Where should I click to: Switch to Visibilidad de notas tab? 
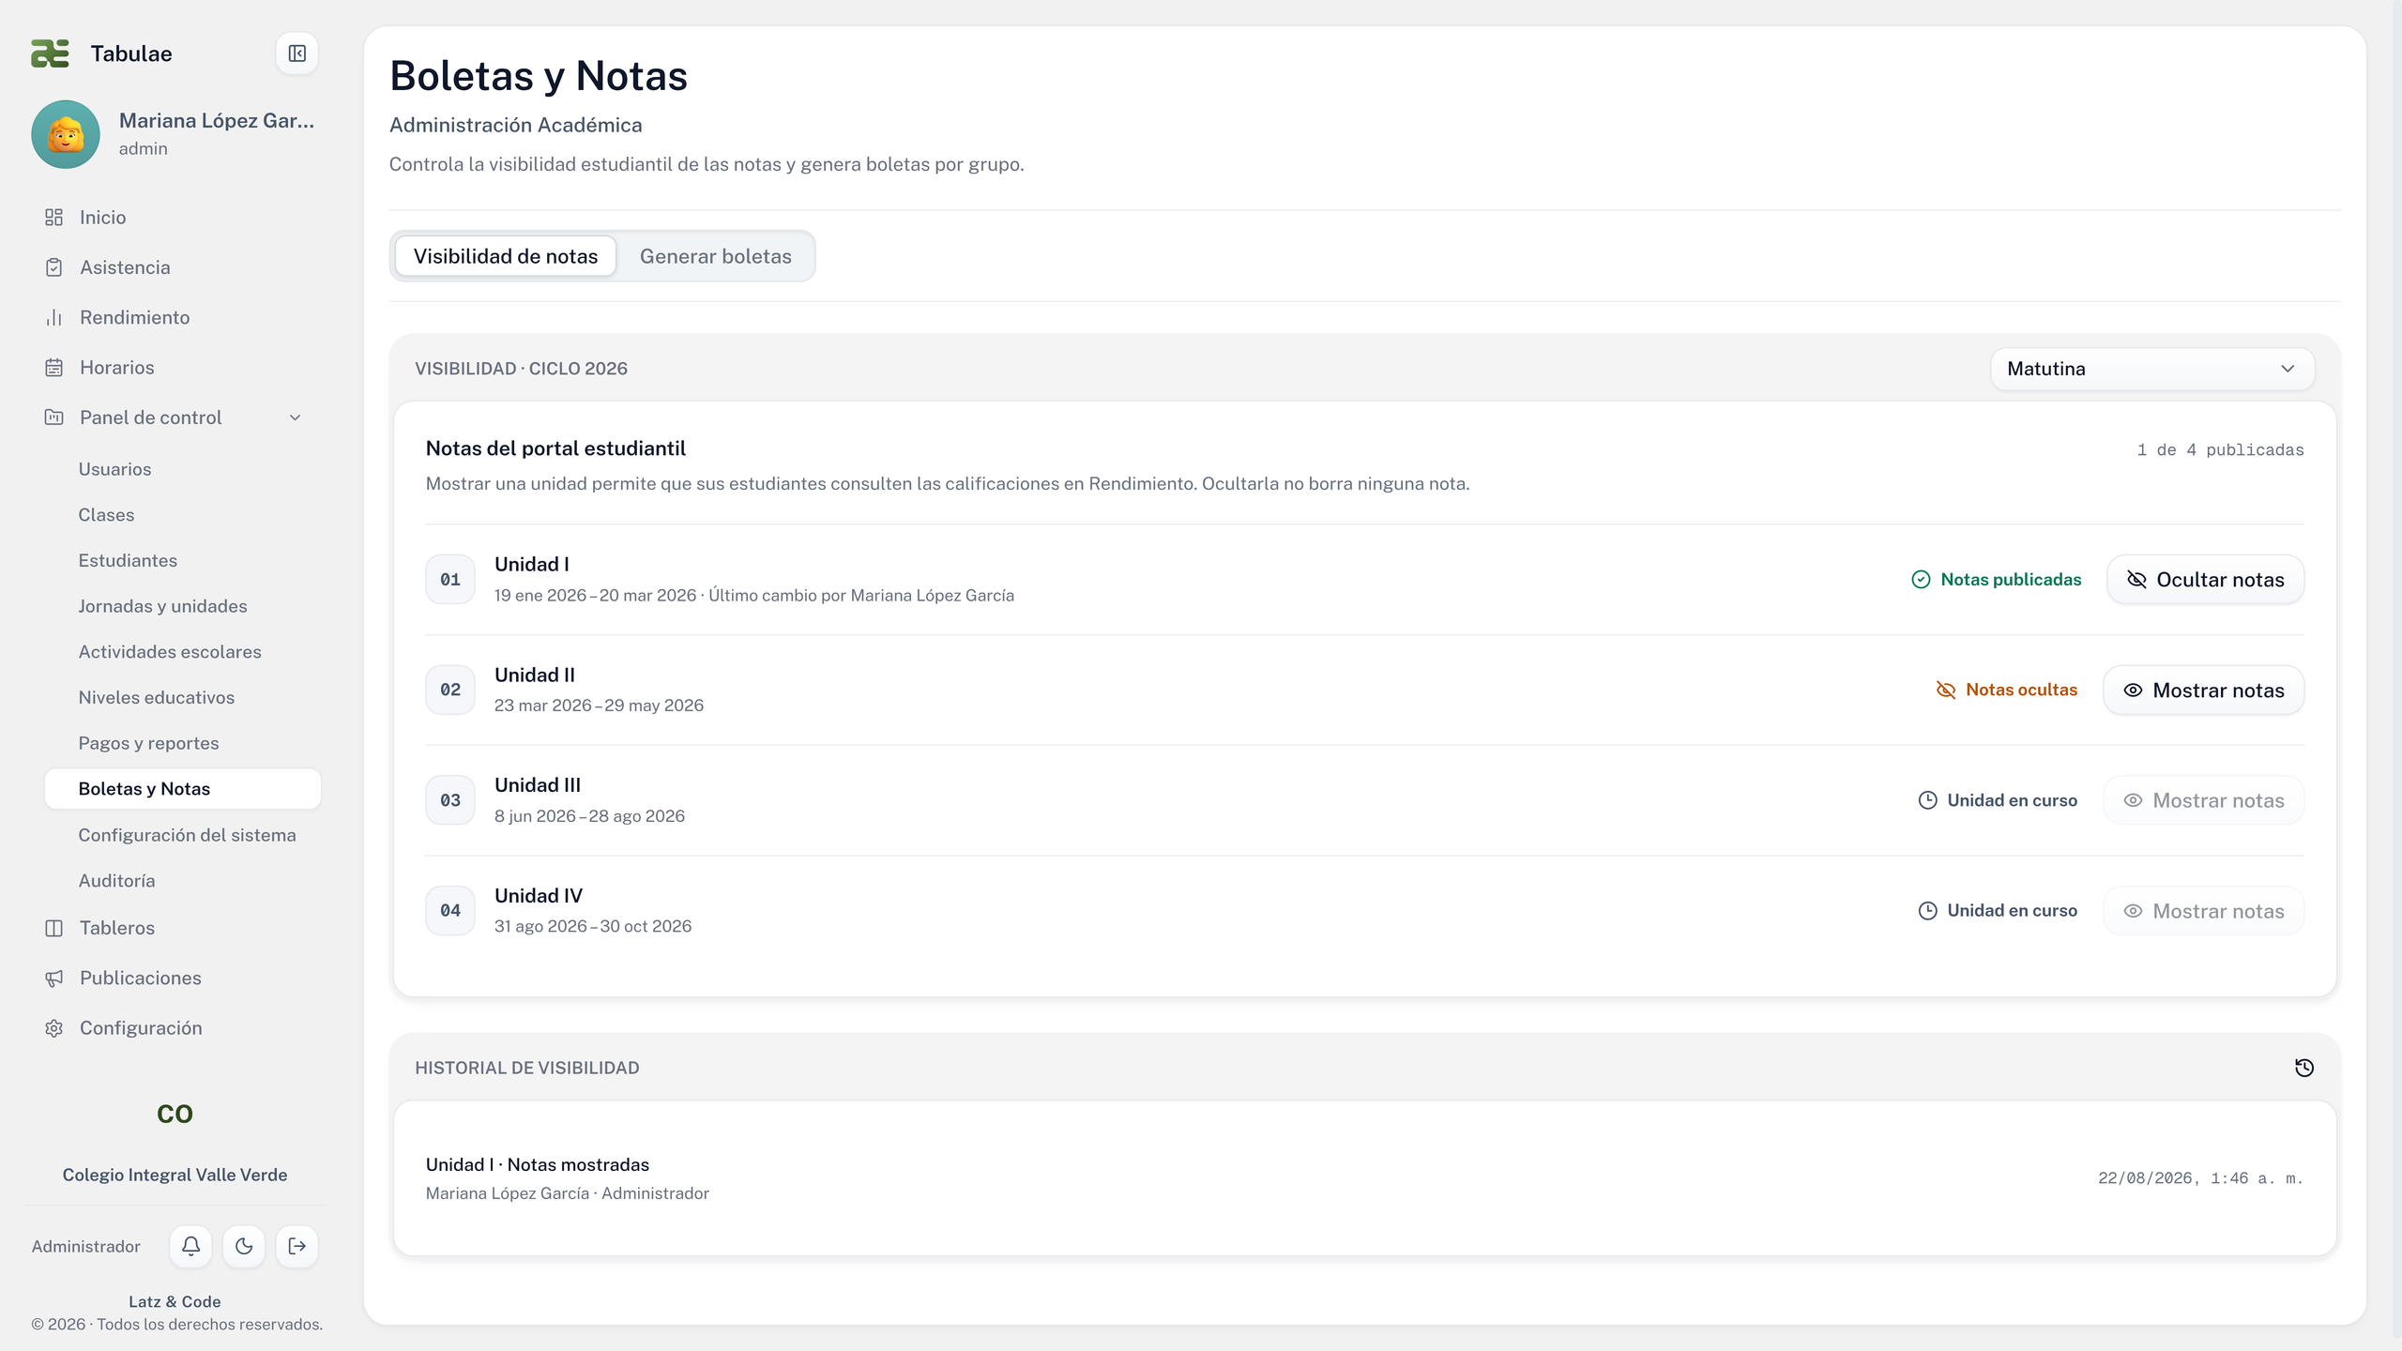pos(506,256)
